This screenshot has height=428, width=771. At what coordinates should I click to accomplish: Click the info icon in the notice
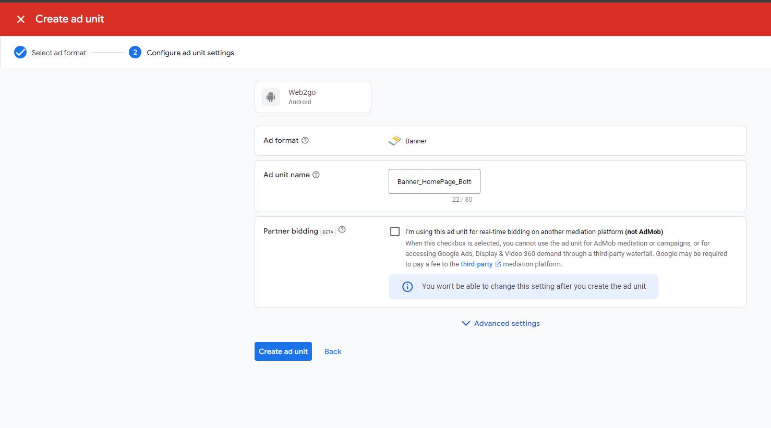[x=407, y=287]
